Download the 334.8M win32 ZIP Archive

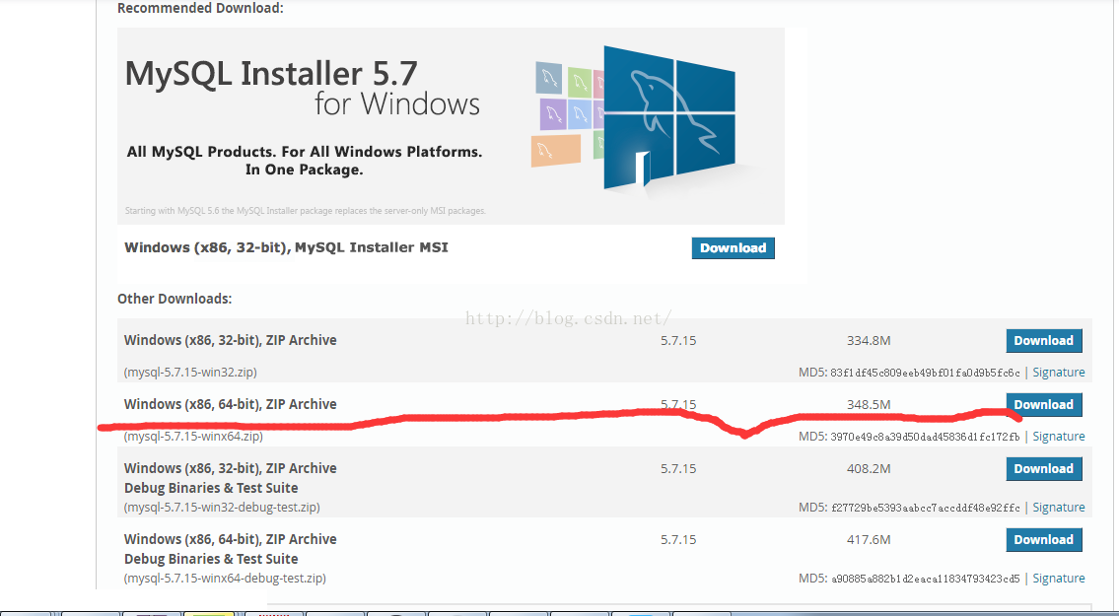1044,340
